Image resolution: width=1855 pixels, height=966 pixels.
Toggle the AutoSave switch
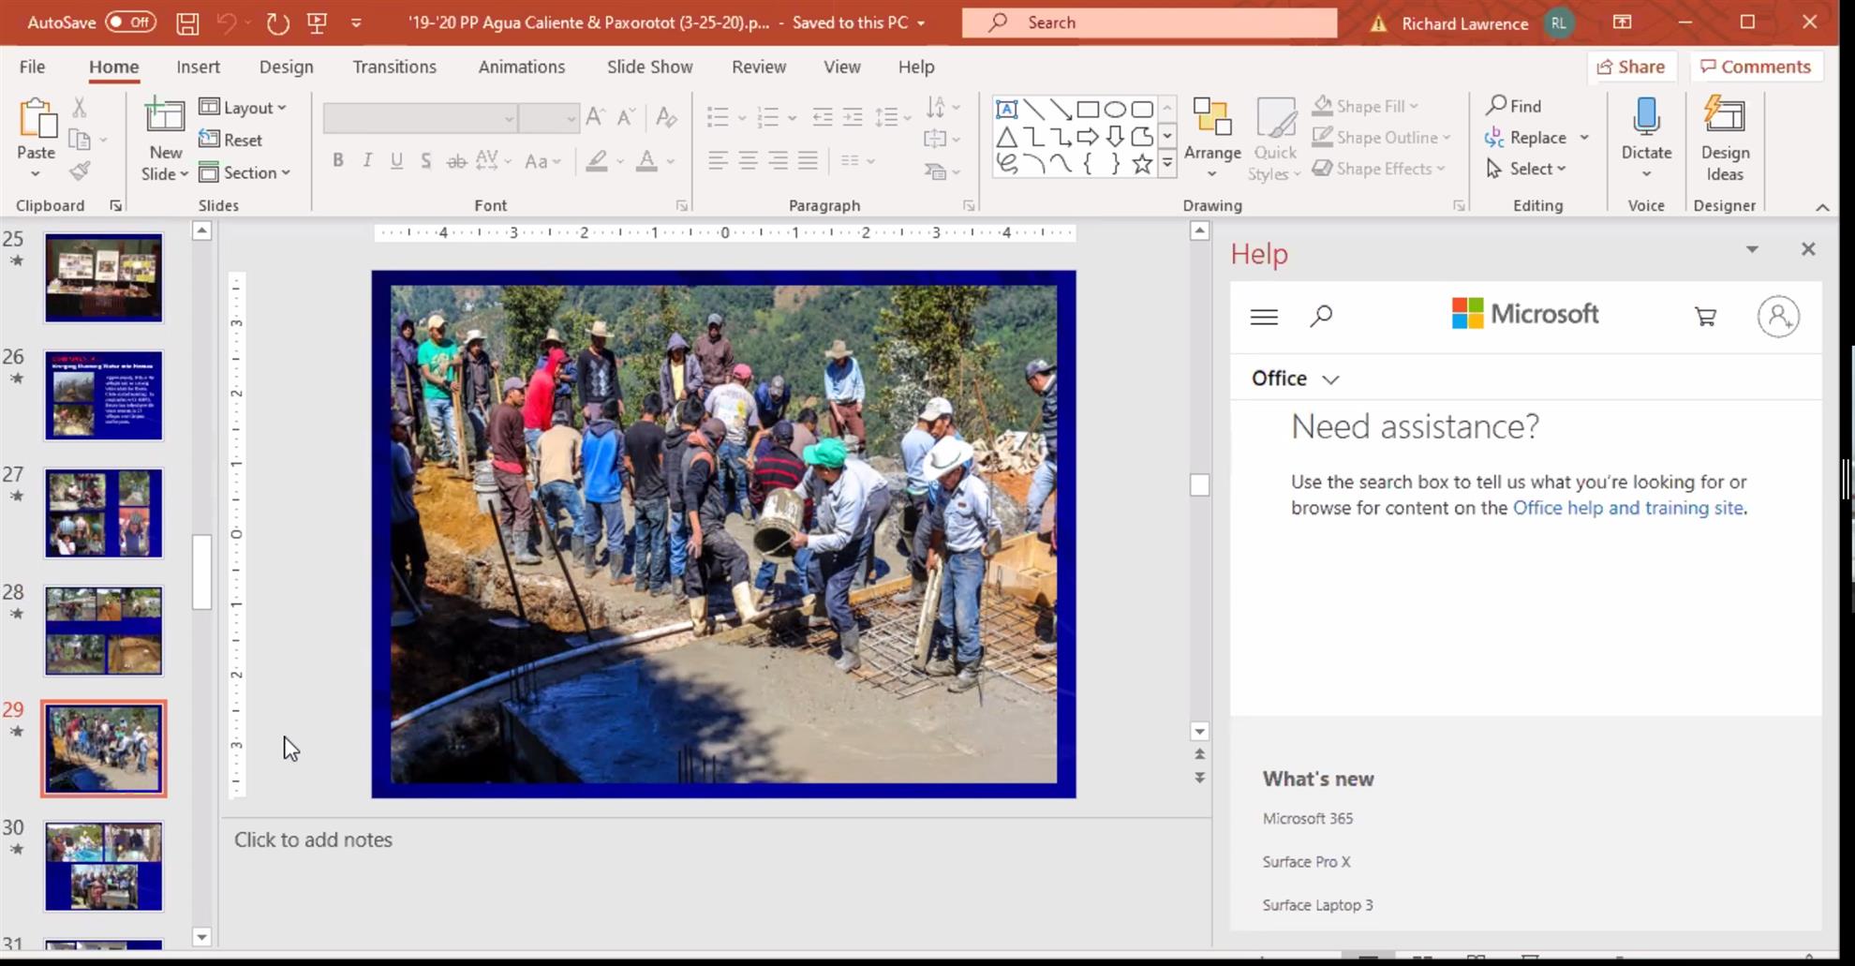[x=130, y=22]
